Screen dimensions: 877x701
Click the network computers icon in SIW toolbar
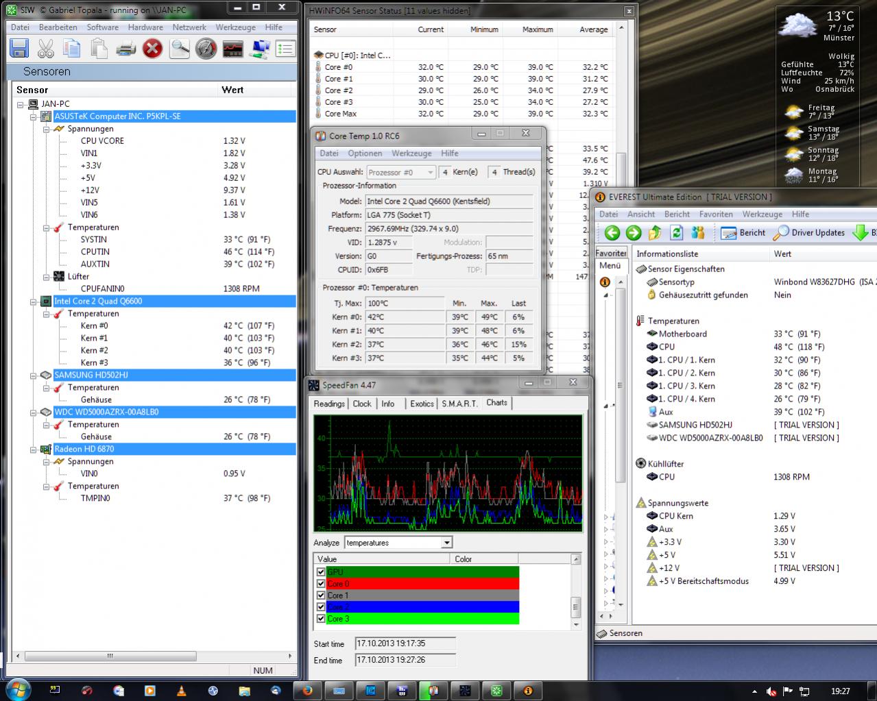pyautogui.click(x=260, y=49)
